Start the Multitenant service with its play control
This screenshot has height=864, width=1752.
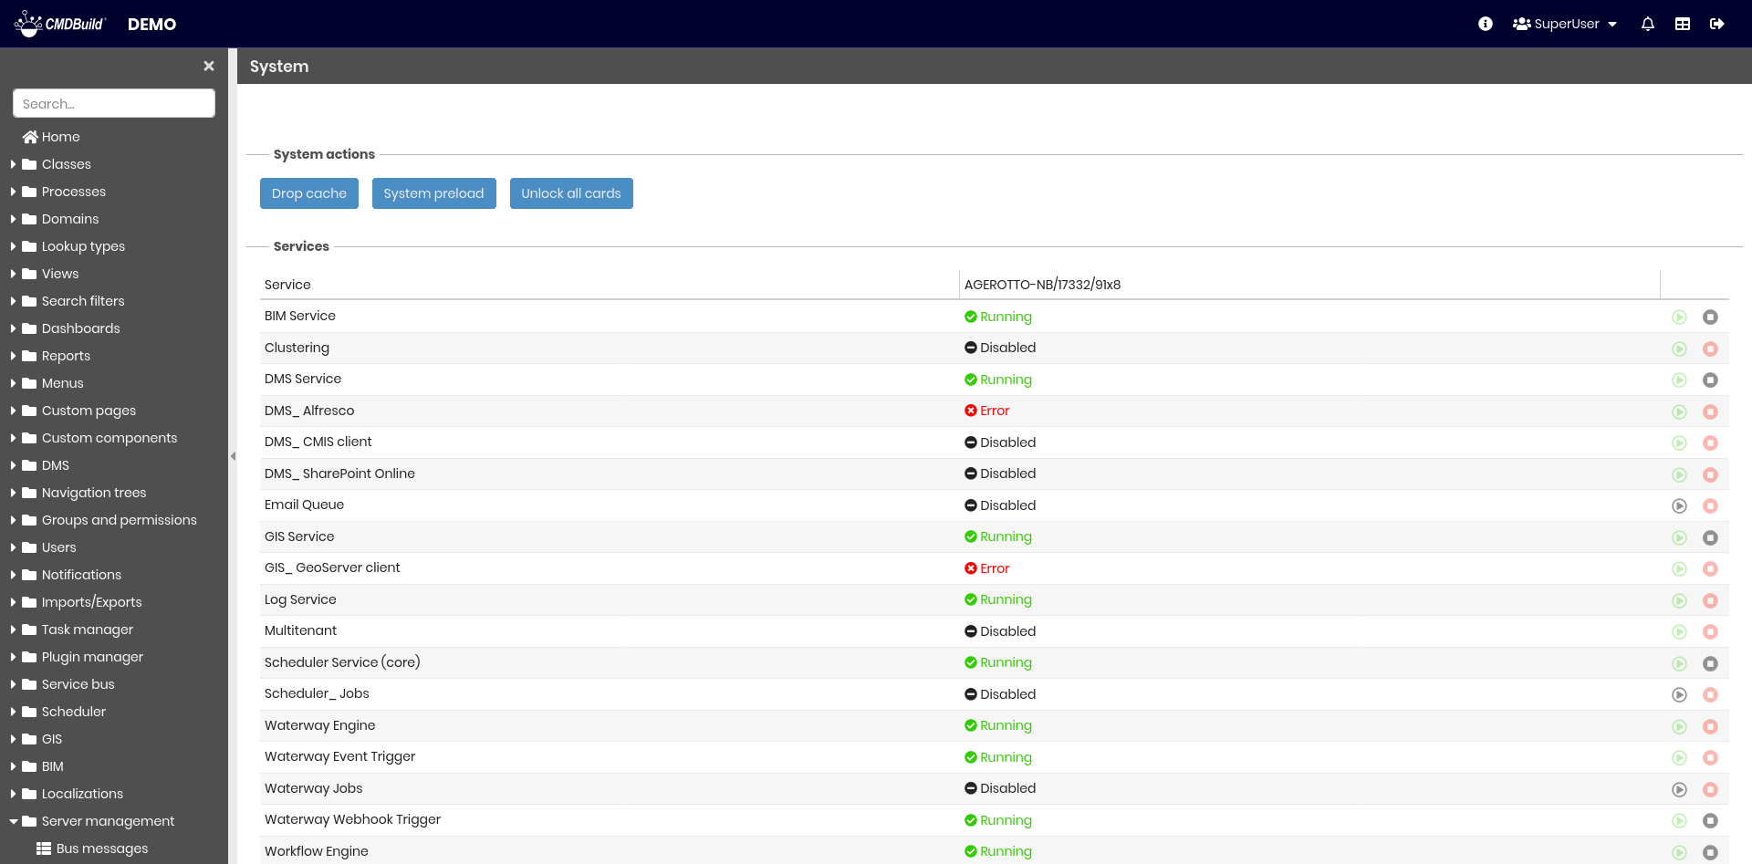1680,631
